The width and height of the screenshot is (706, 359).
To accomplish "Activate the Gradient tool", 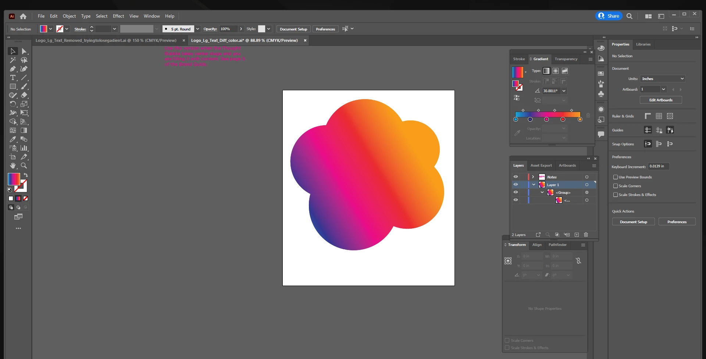I will (24, 130).
